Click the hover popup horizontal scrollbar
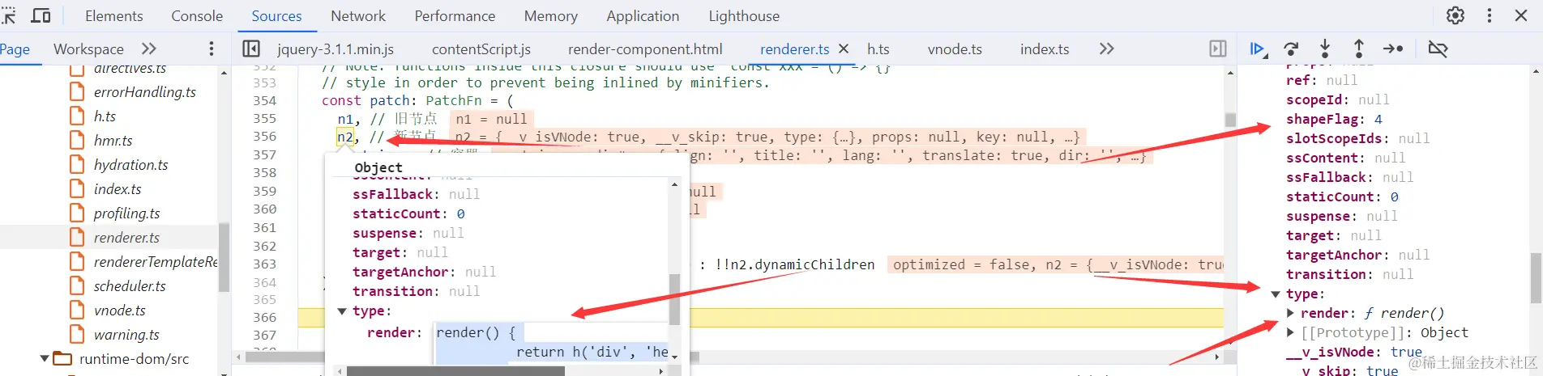Image resolution: width=1543 pixels, height=376 pixels. [455, 371]
